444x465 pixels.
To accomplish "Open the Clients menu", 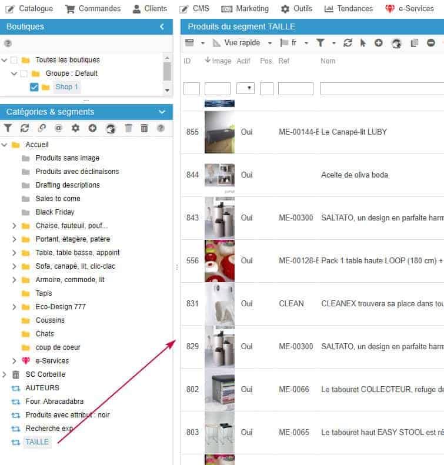I will (x=150, y=9).
